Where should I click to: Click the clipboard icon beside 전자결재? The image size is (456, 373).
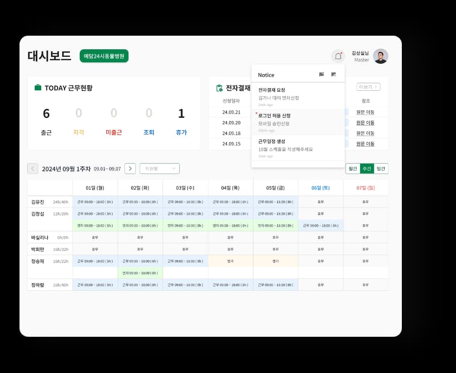[219, 88]
